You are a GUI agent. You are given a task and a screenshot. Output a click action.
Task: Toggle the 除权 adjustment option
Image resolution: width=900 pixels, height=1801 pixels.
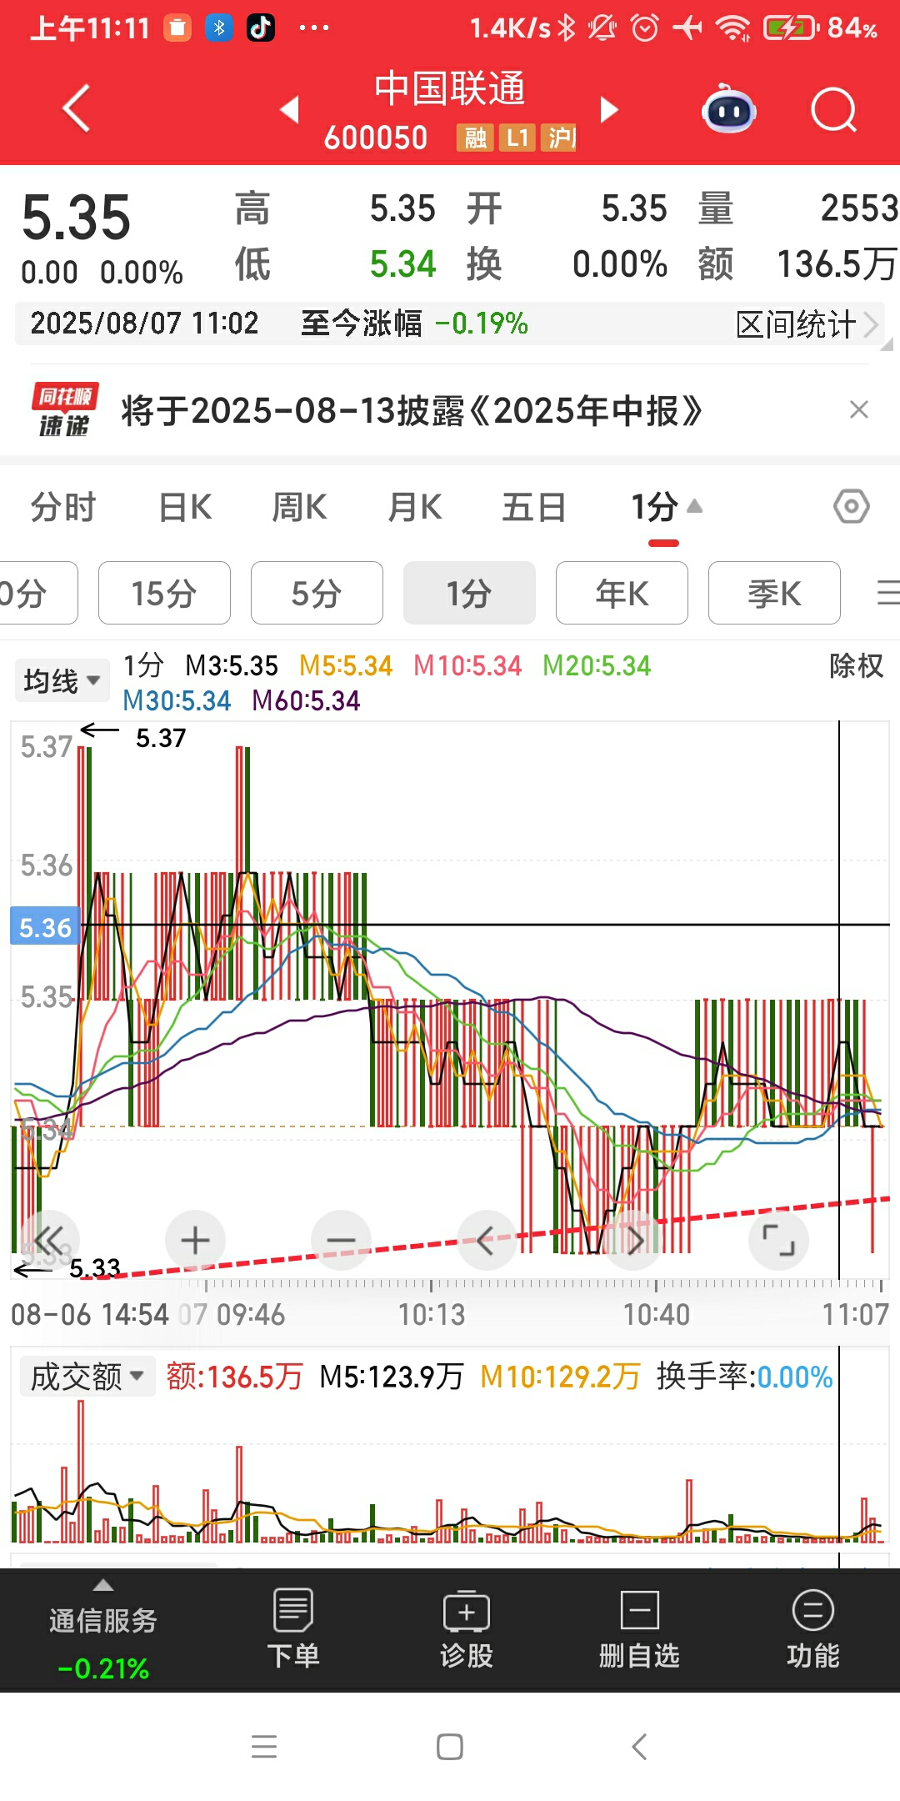coord(856,665)
